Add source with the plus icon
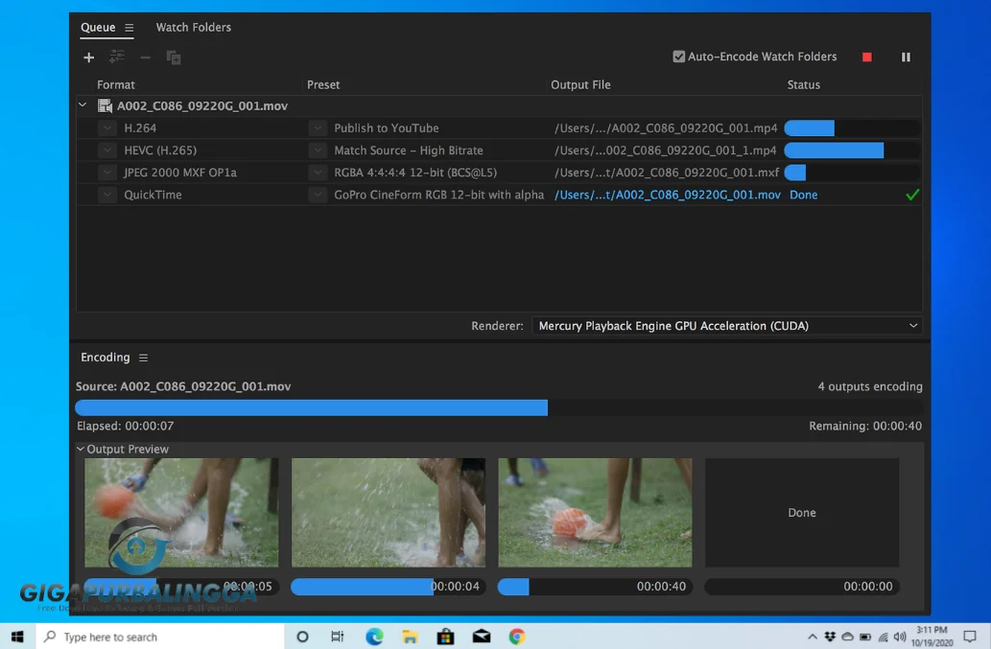The image size is (991, 649). [x=88, y=58]
